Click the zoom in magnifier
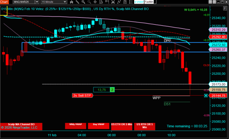 point(83,2)
